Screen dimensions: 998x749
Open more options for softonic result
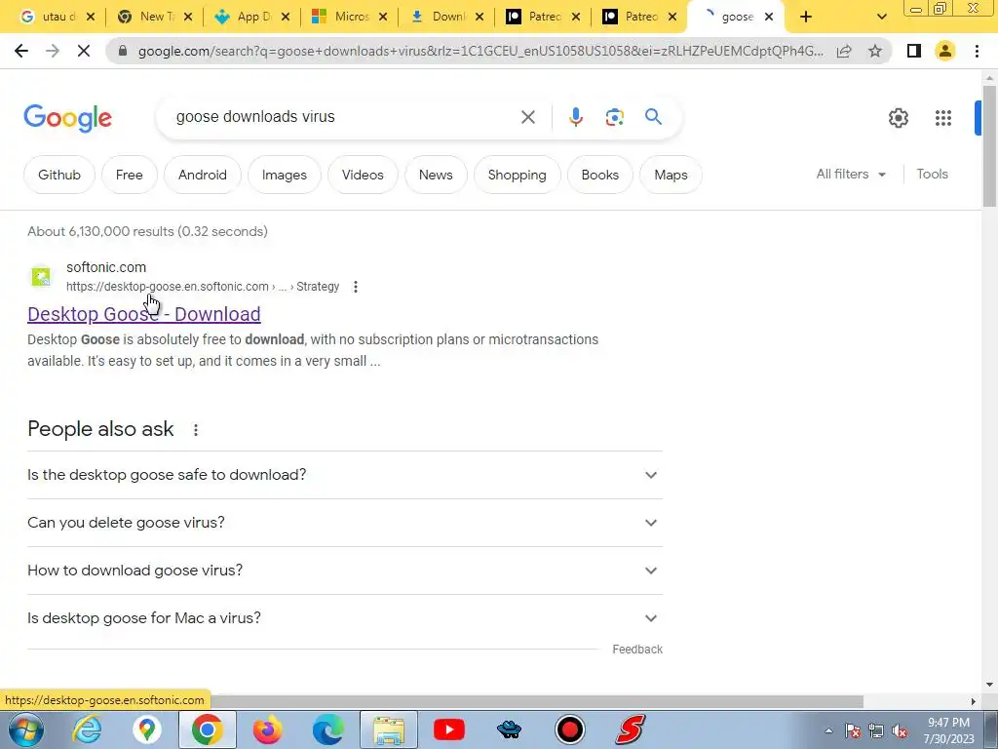point(356,287)
